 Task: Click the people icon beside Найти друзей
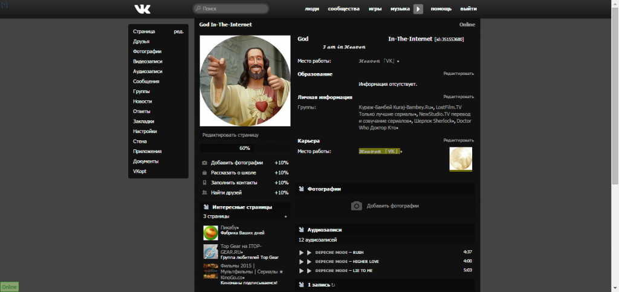point(204,193)
